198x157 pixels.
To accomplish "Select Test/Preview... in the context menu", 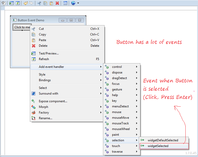I will pos(67,53).
